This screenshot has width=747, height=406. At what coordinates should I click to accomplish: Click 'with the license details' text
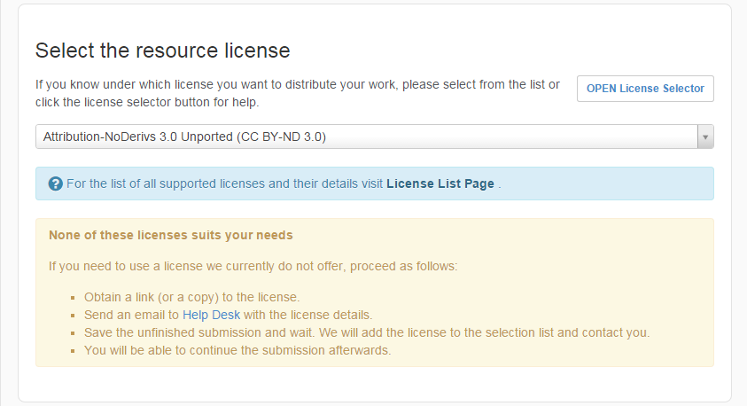tap(307, 315)
